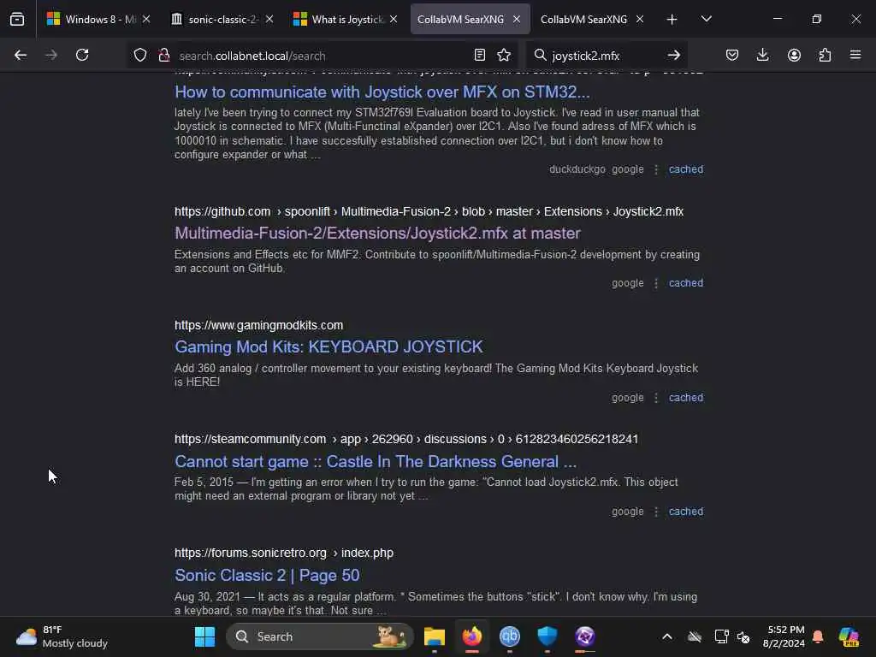
Task: Switch to Windows 8 tab
Action: (92, 20)
